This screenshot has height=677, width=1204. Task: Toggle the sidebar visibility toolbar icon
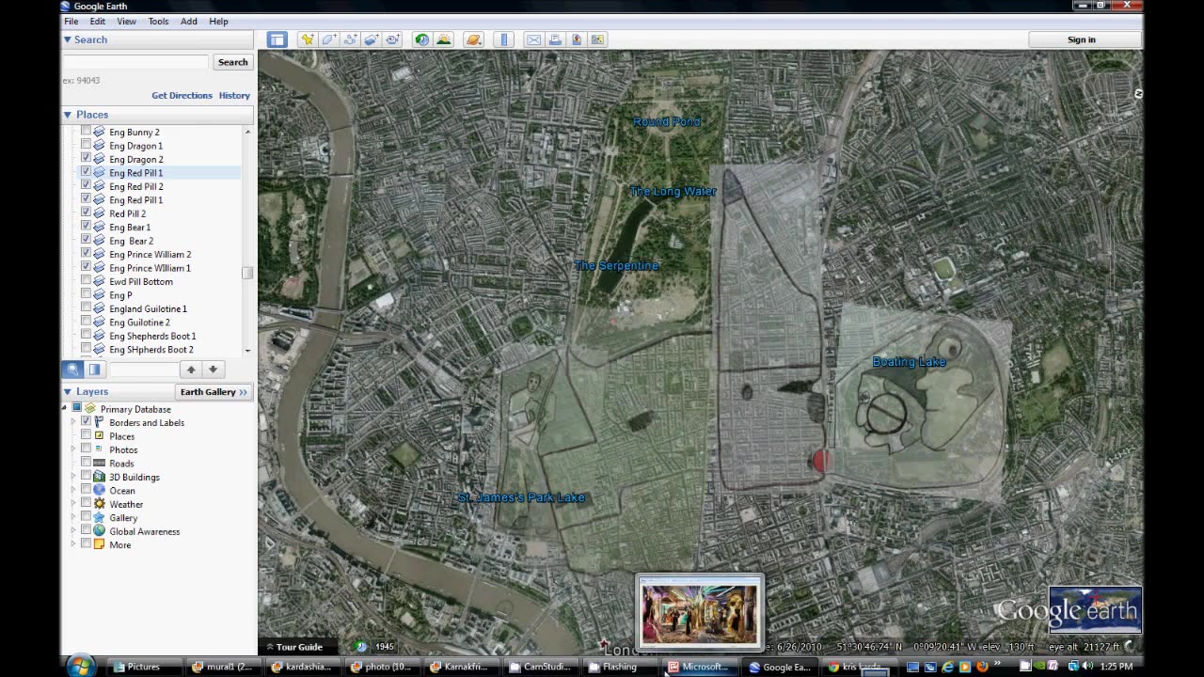277,39
